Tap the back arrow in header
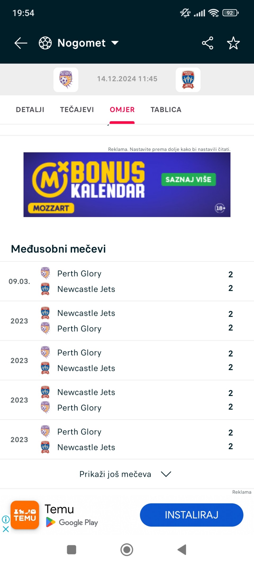 tap(21, 43)
